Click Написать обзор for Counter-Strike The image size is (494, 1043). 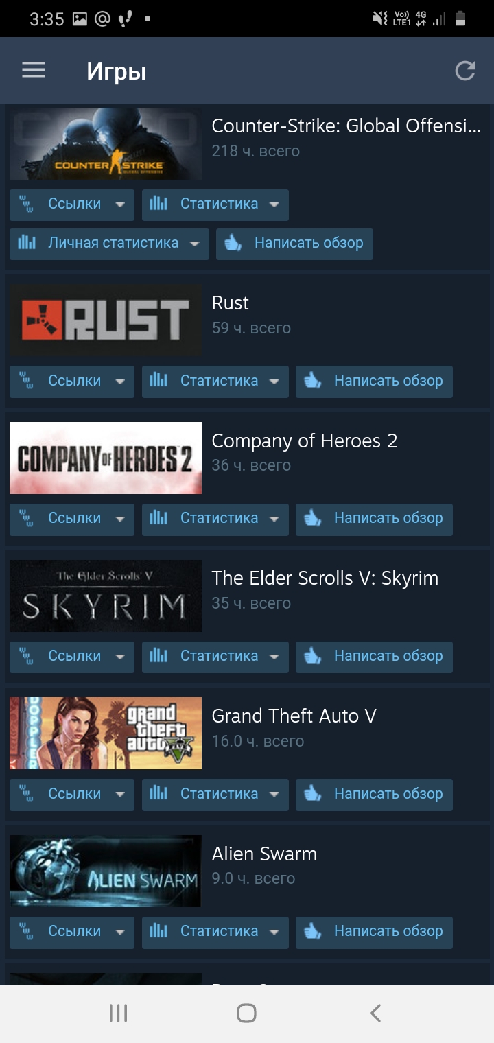(294, 244)
